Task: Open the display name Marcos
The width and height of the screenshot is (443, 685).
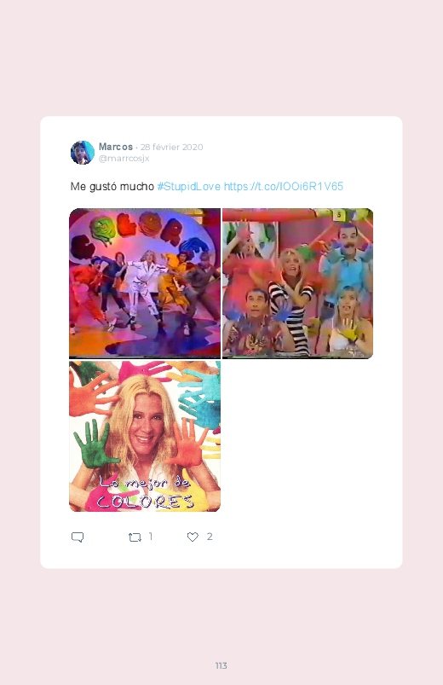Action: [116, 147]
